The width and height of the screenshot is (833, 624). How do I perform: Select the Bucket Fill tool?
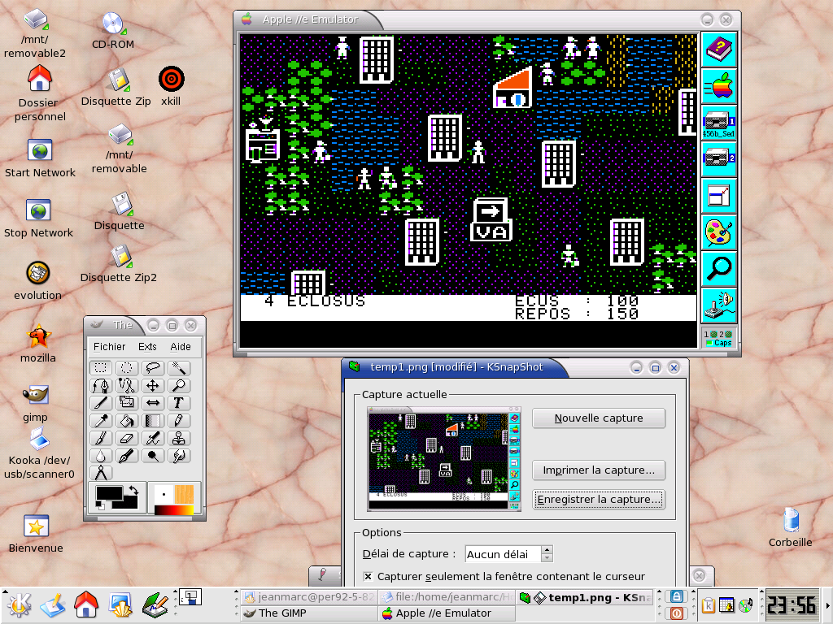pyautogui.click(x=126, y=420)
